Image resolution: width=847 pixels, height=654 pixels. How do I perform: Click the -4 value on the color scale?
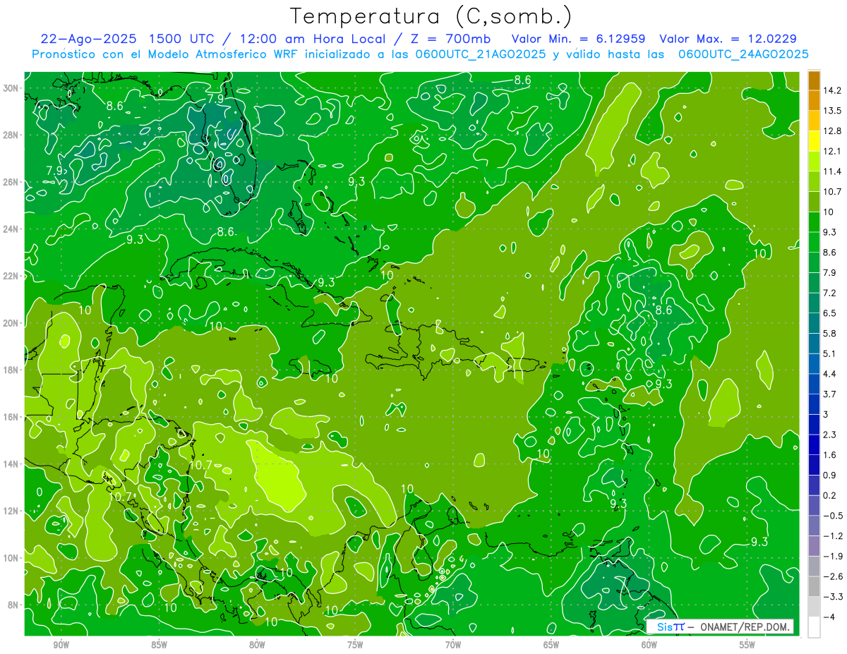tap(830, 617)
